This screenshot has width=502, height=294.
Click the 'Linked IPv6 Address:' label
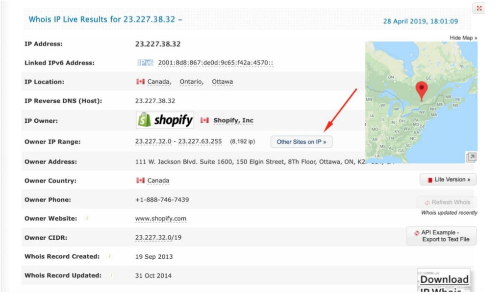coord(59,63)
